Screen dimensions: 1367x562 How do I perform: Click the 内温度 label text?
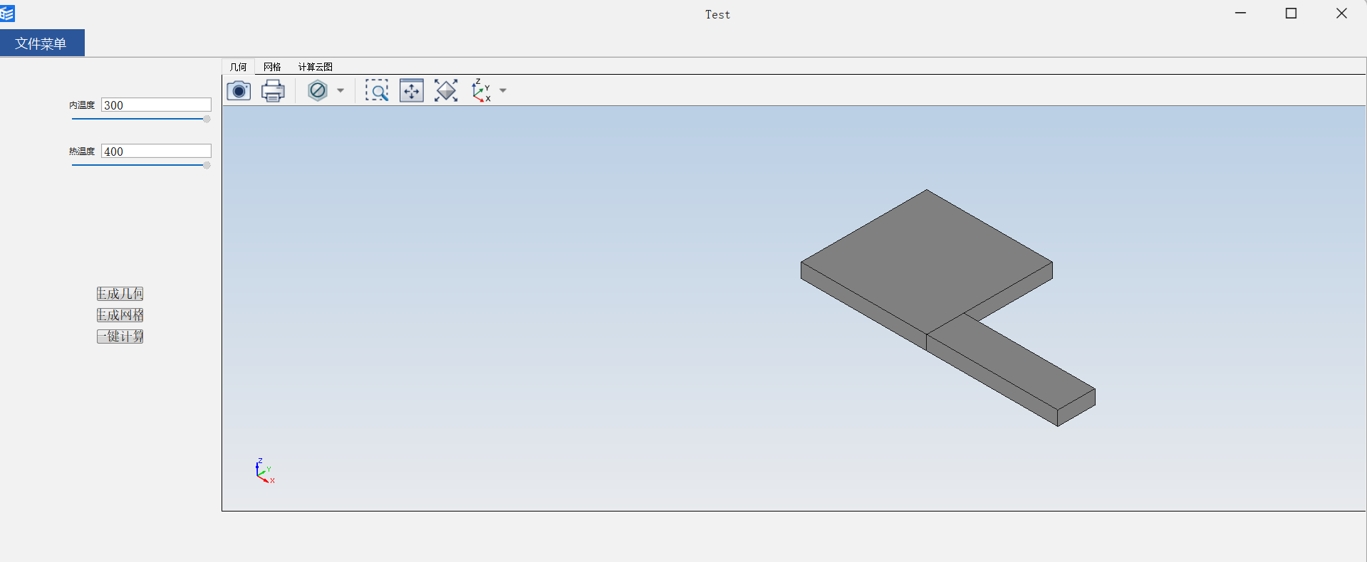82,105
